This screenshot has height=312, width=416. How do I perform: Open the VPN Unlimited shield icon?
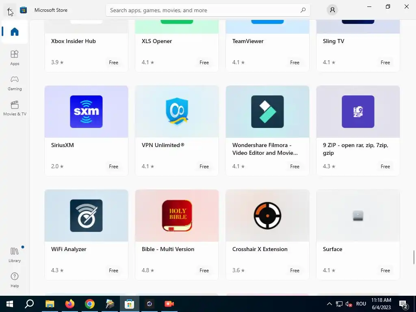point(177,112)
